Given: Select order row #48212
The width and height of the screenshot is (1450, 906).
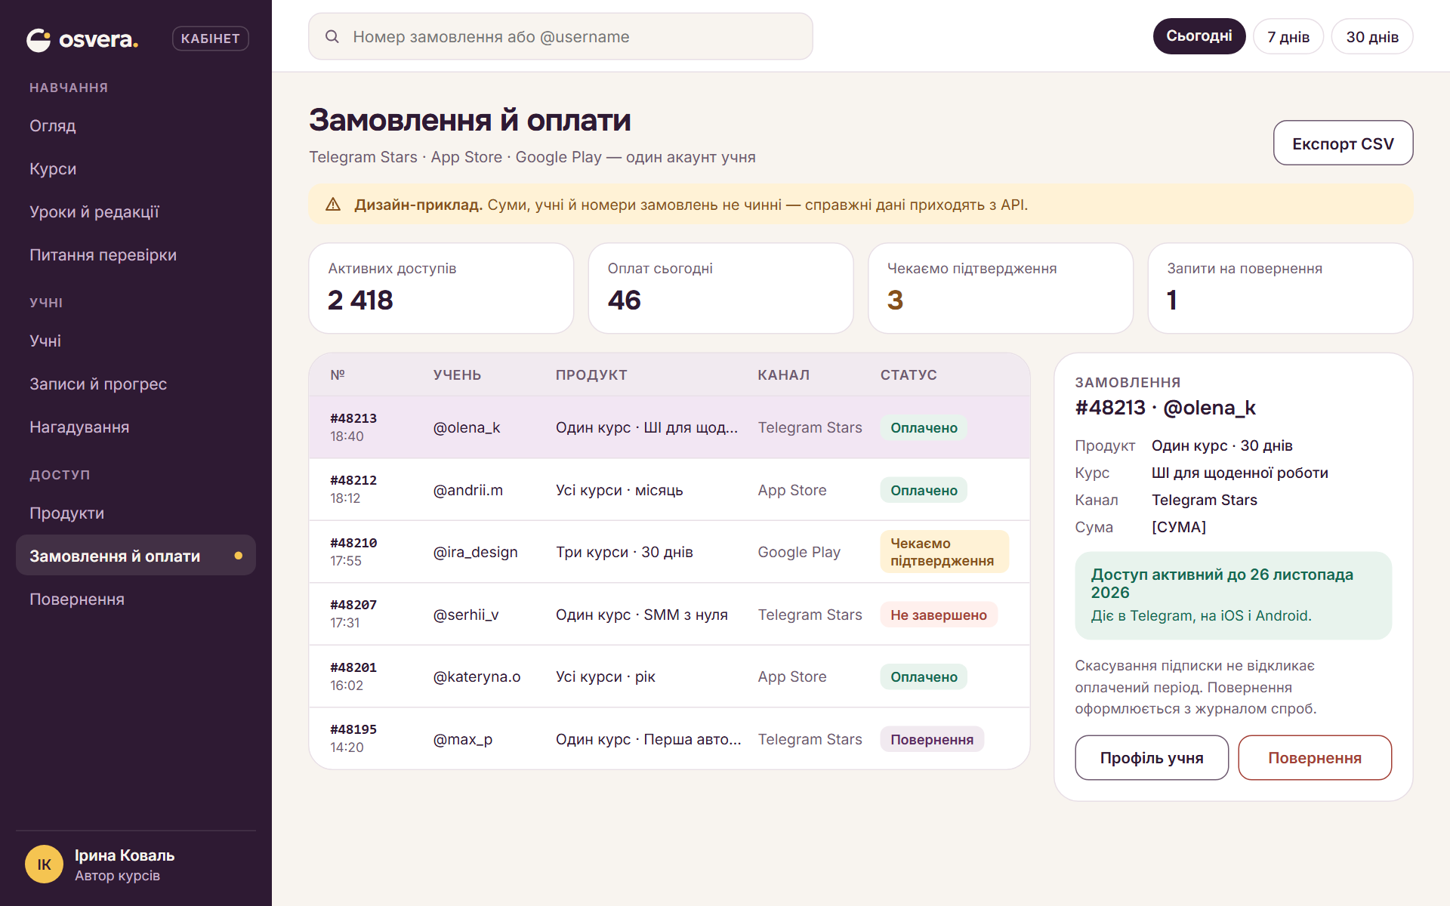Looking at the screenshot, I should point(669,489).
